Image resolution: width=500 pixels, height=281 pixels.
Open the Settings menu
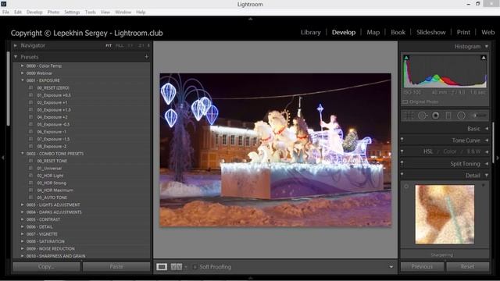(72, 12)
